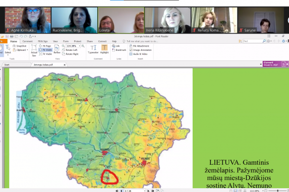Add an Image Annotation
The image size is (289, 192).
pyautogui.click(x=141, y=50)
